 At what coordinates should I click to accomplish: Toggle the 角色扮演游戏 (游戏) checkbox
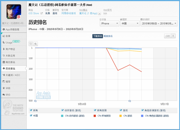pos(142,110)
